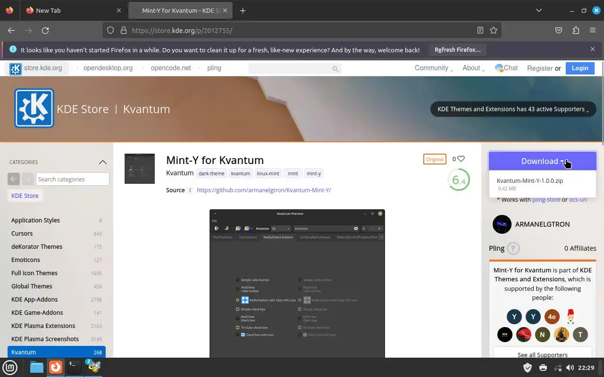The height and width of the screenshot is (377, 604).
Task: Reload the page with the refresh icon
Action: click(x=45, y=30)
